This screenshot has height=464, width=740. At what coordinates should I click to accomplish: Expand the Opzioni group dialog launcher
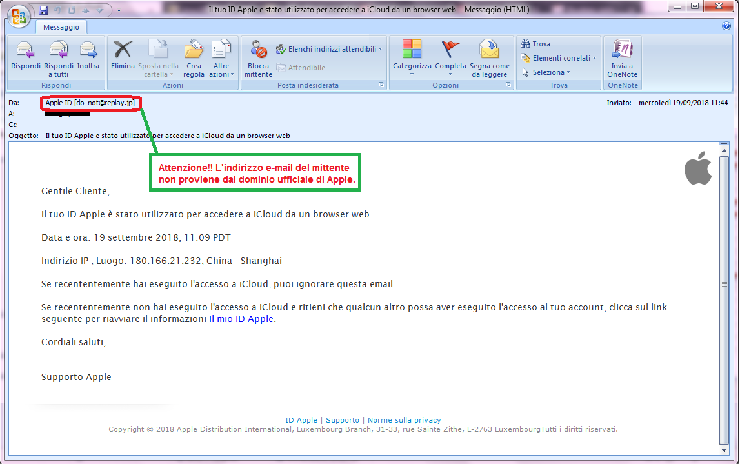[x=508, y=85]
